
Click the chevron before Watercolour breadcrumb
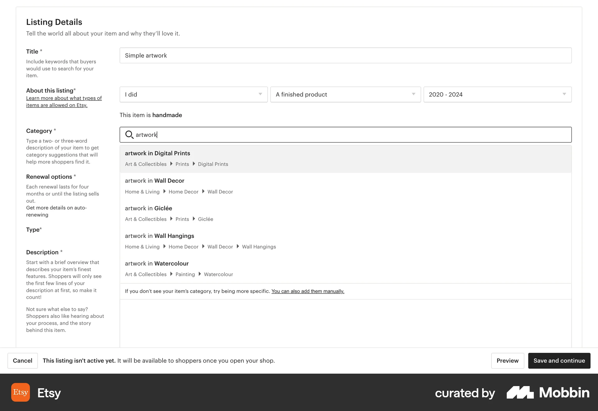199,274
